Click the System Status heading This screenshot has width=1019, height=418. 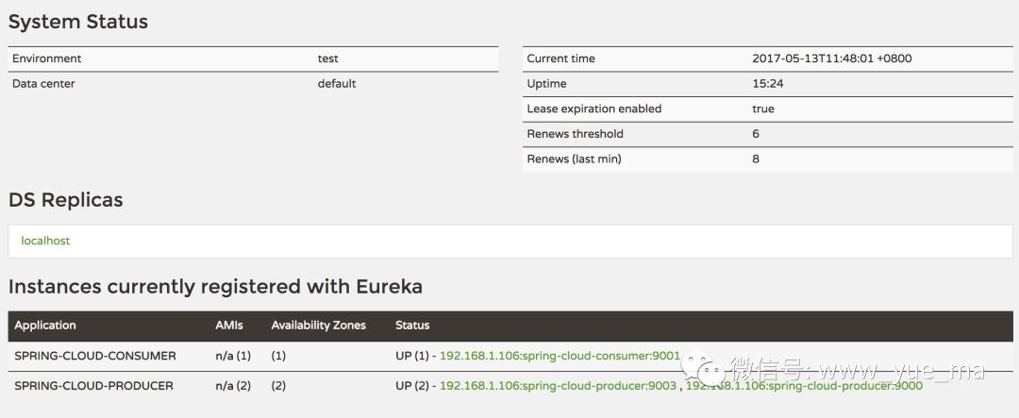(78, 22)
